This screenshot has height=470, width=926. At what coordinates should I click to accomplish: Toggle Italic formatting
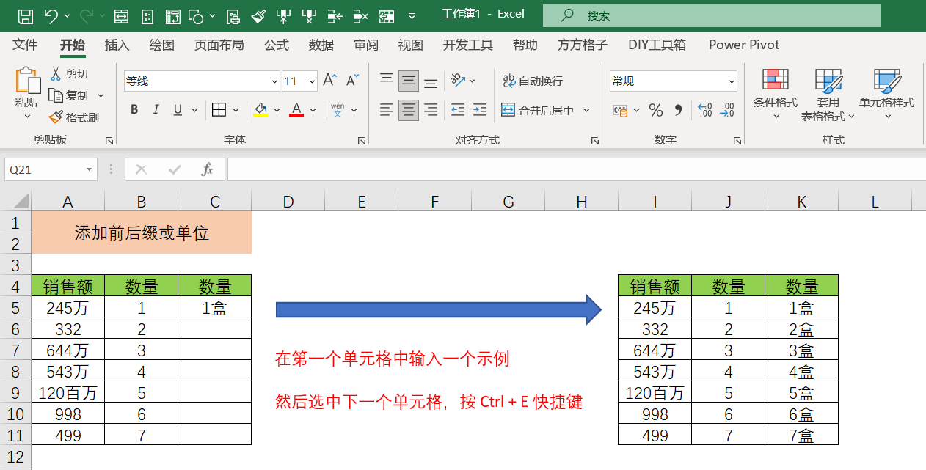coord(156,110)
